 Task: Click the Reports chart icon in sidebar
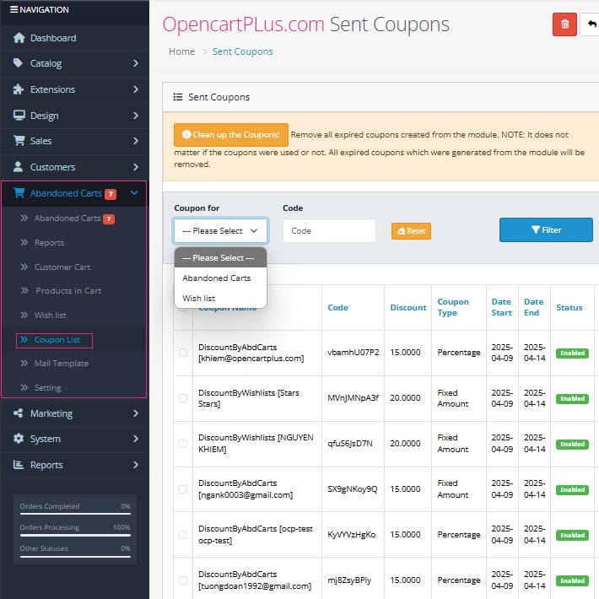click(19, 465)
